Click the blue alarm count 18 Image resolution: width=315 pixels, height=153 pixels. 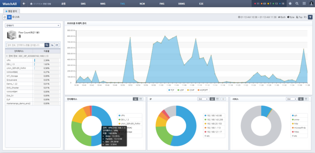click(x=282, y=3)
